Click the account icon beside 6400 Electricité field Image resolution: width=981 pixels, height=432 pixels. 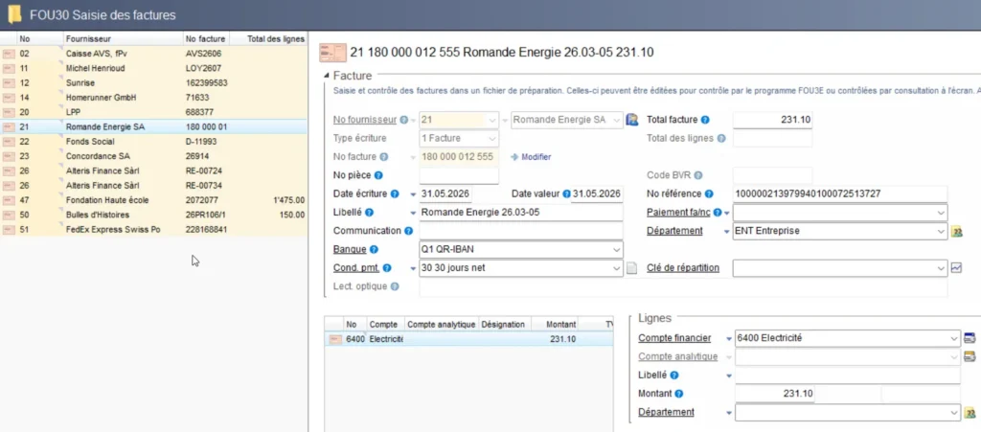click(x=970, y=338)
